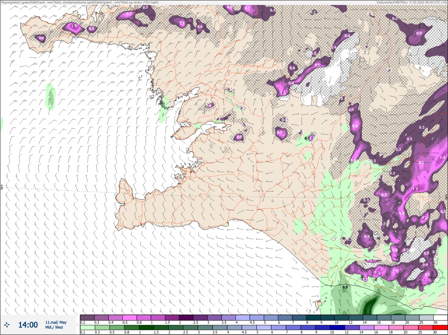Select the 14 violet swatch in rain legend
This screenshot has width=448, height=335.
366,328
